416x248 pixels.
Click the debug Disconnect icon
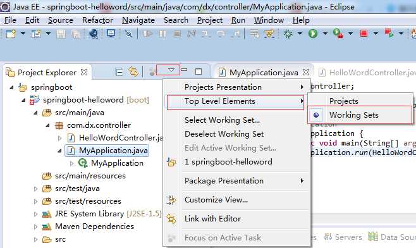192,34
